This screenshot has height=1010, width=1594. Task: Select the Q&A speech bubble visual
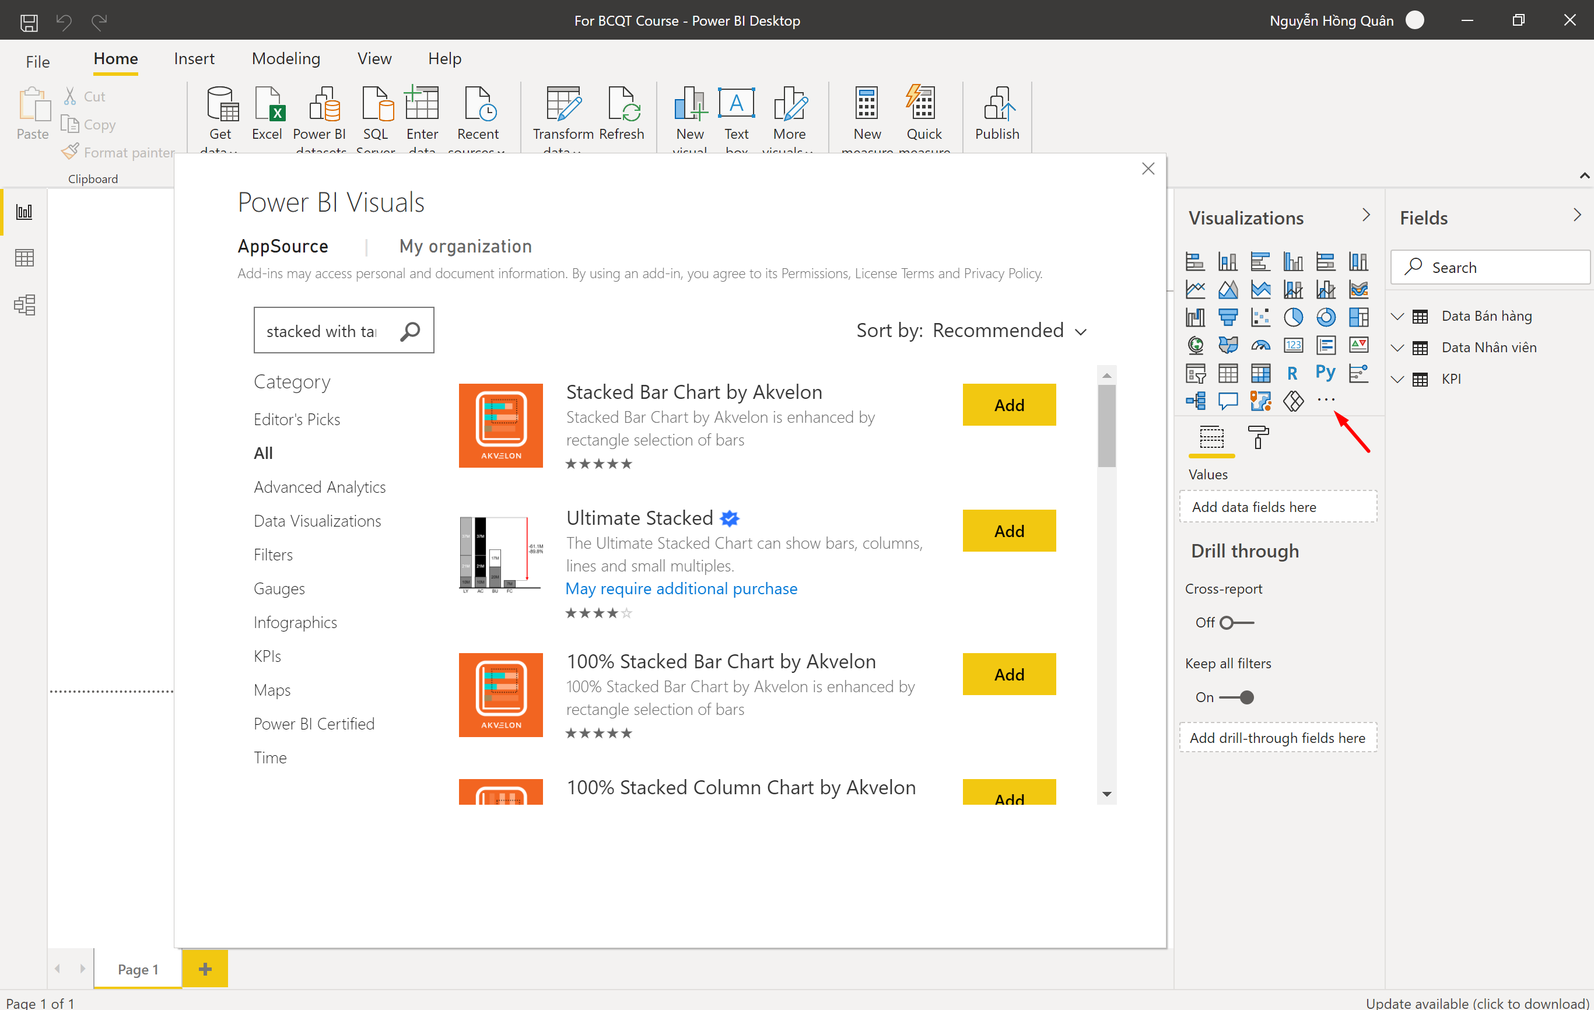[x=1227, y=401]
